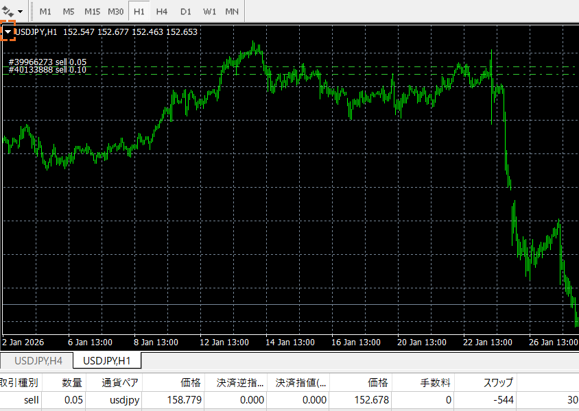This screenshot has height=411, width=579.
Task: Click the chart profile icon at top-left
Action: pos(8,11)
